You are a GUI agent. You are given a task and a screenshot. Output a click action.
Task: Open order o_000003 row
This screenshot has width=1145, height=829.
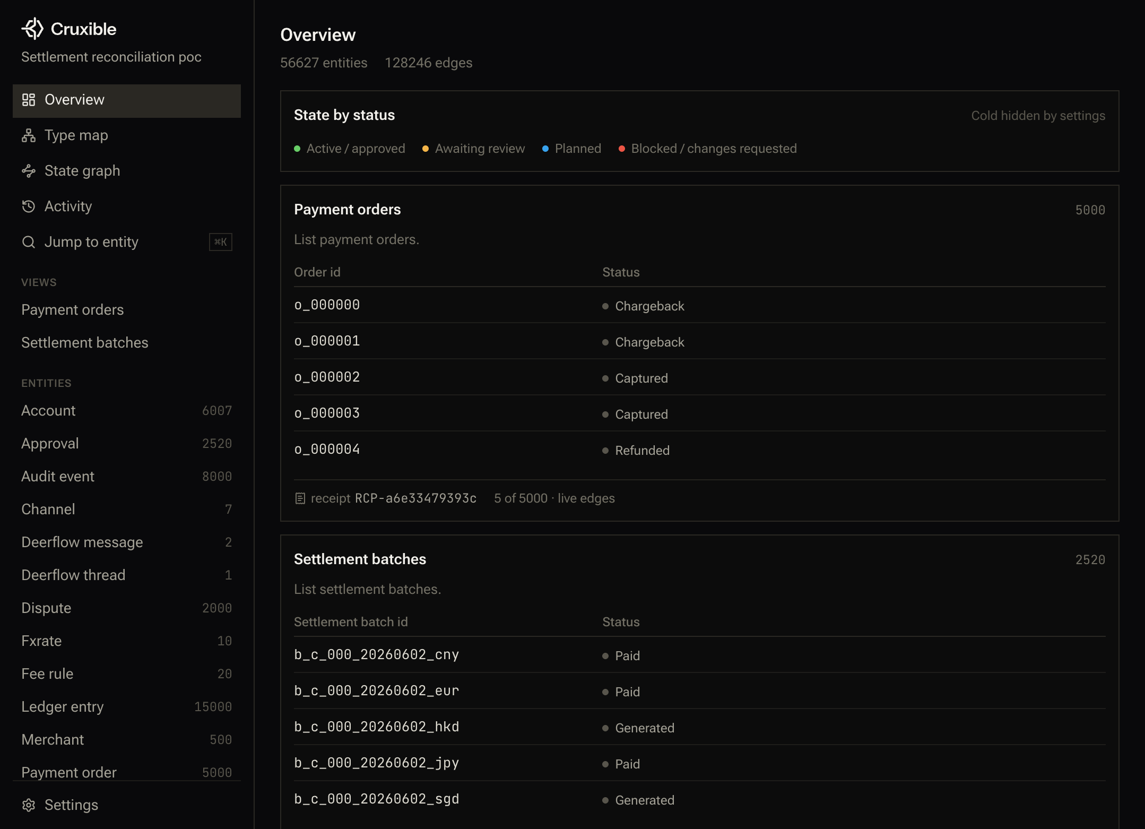point(700,413)
